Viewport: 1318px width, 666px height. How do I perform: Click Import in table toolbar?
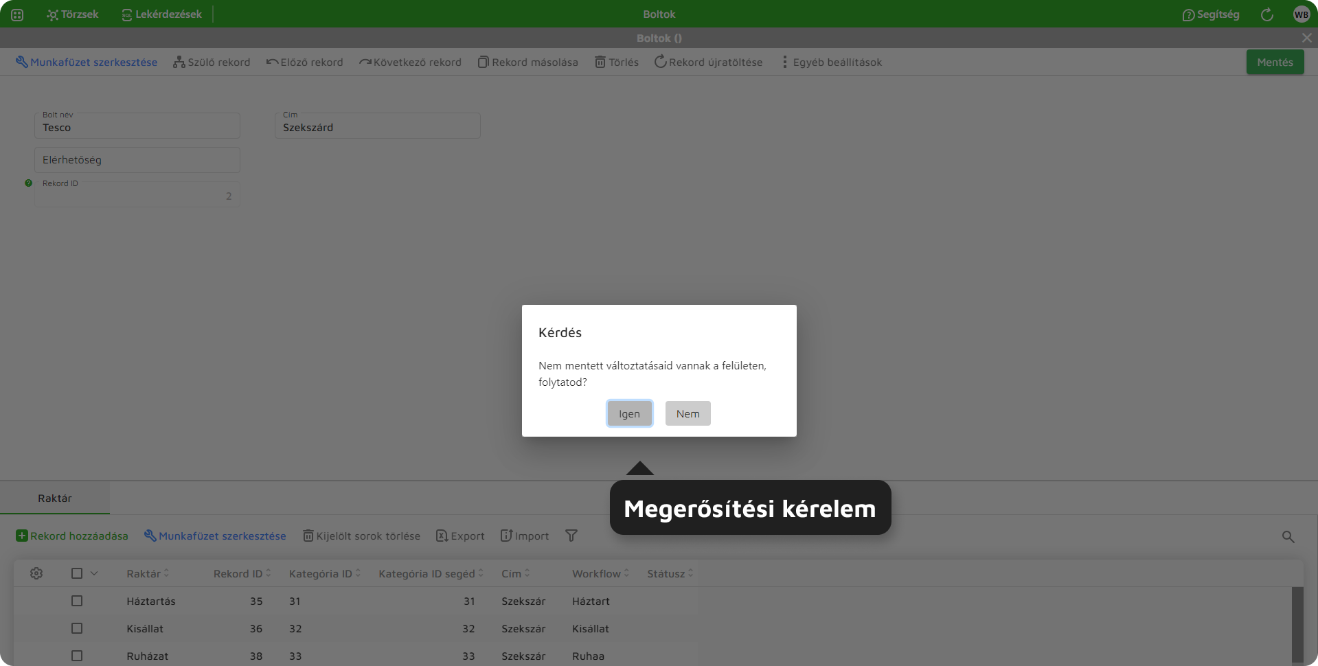[x=525, y=536]
